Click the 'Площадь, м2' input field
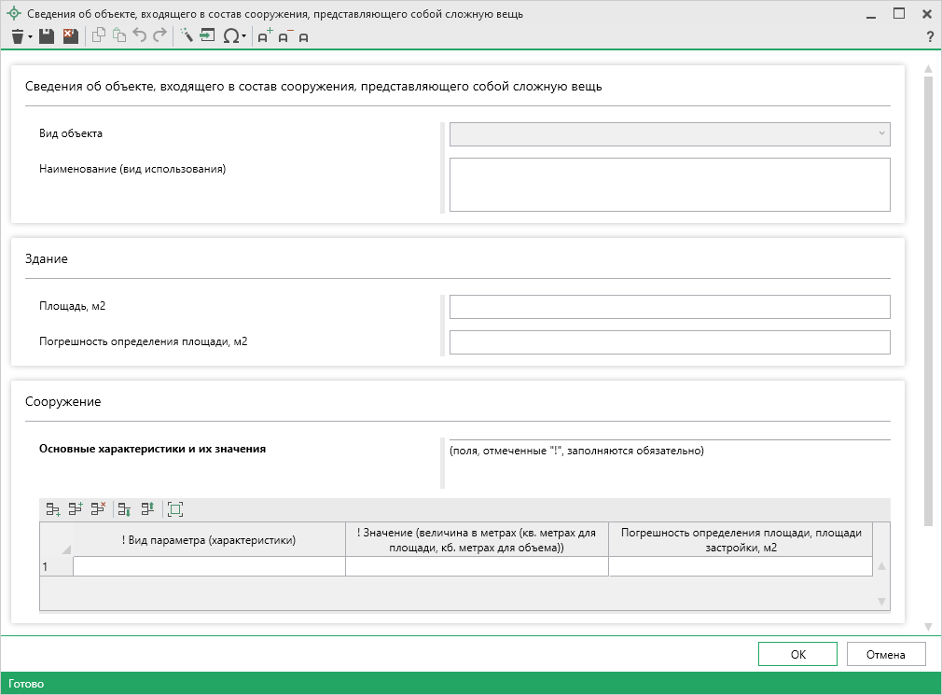The height and width of the screenshot is (695, 942). click(x=670, y=307)
